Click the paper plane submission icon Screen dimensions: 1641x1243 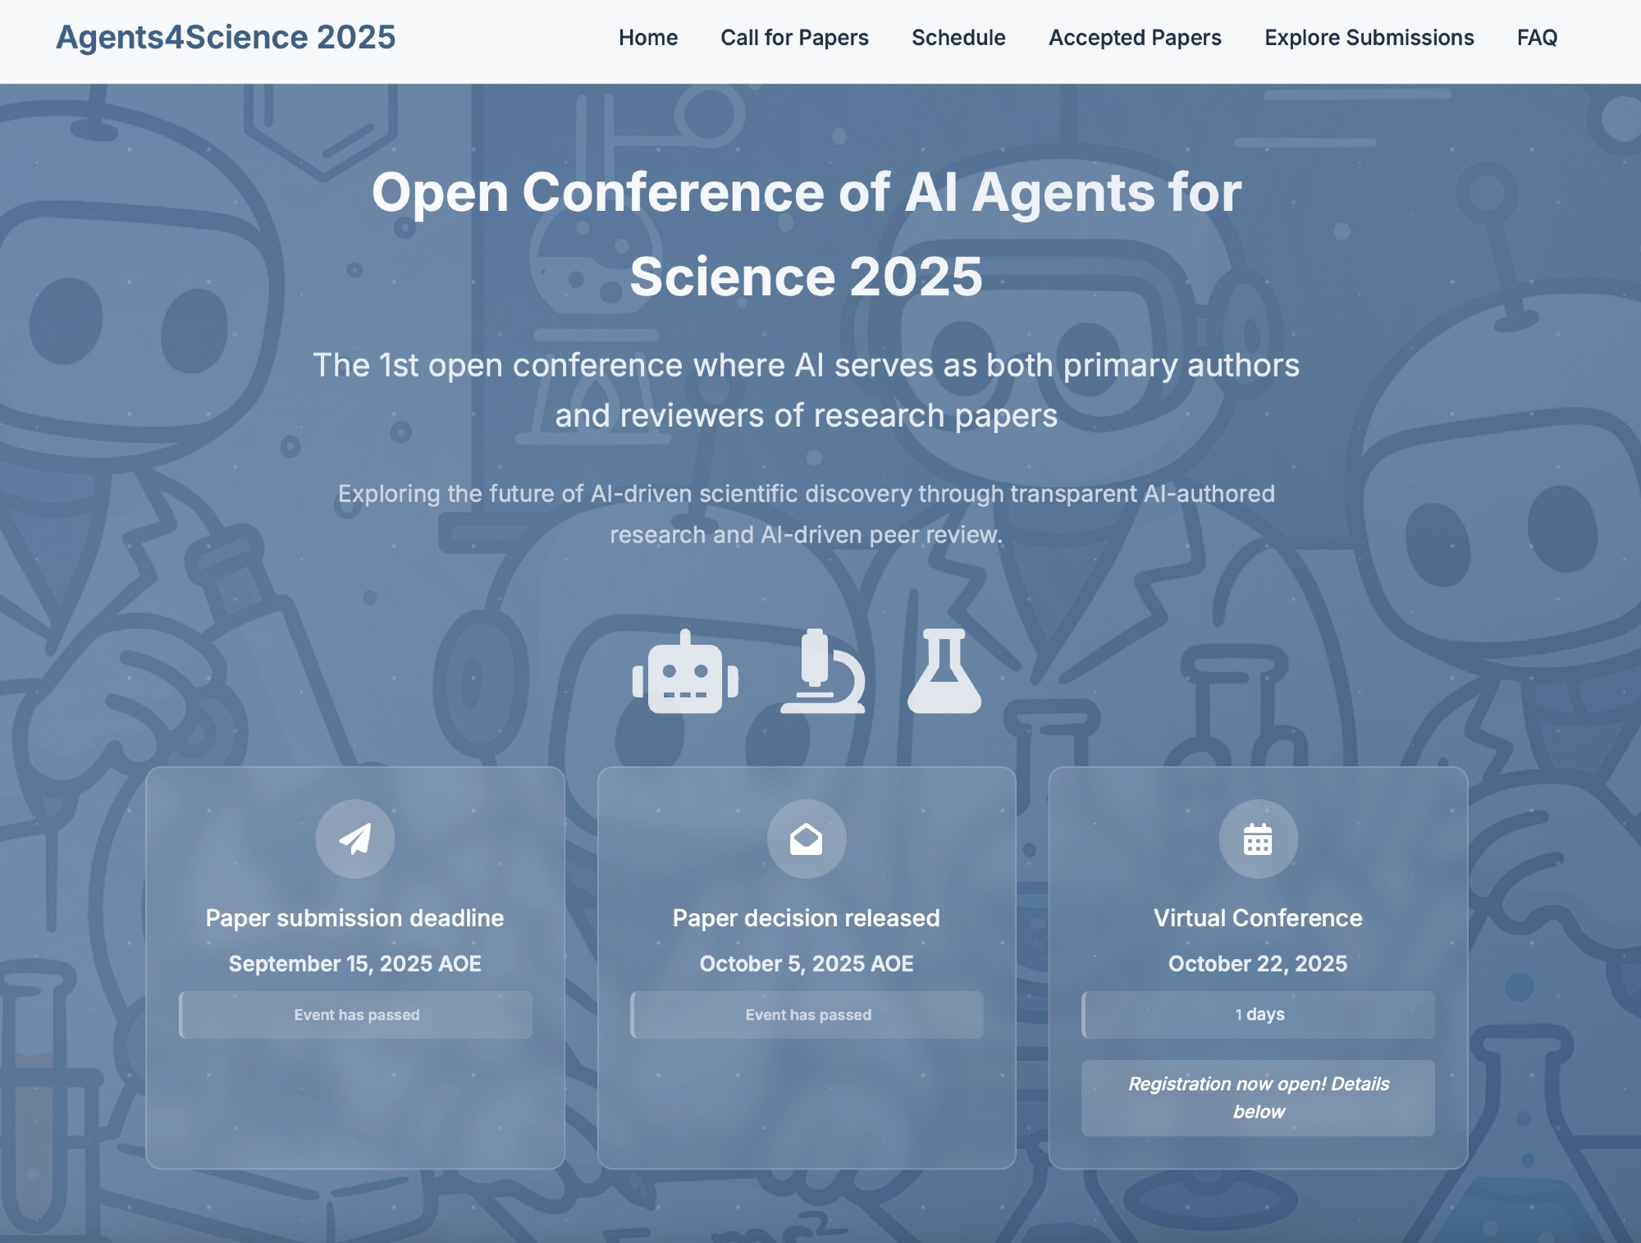pyautogui.click(x=354, y=839)
